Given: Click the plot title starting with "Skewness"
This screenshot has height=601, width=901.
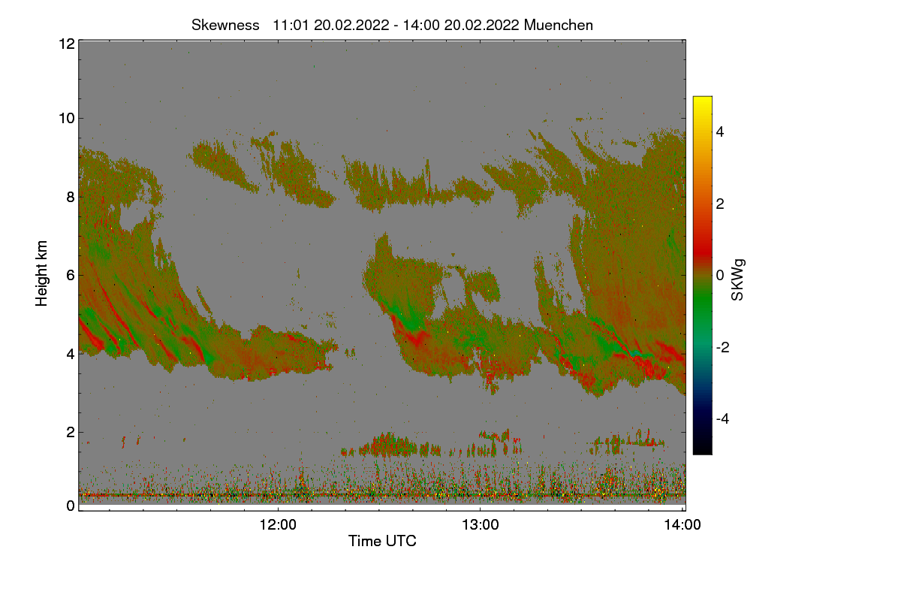Looking at the screenshot, I should 392,25.
